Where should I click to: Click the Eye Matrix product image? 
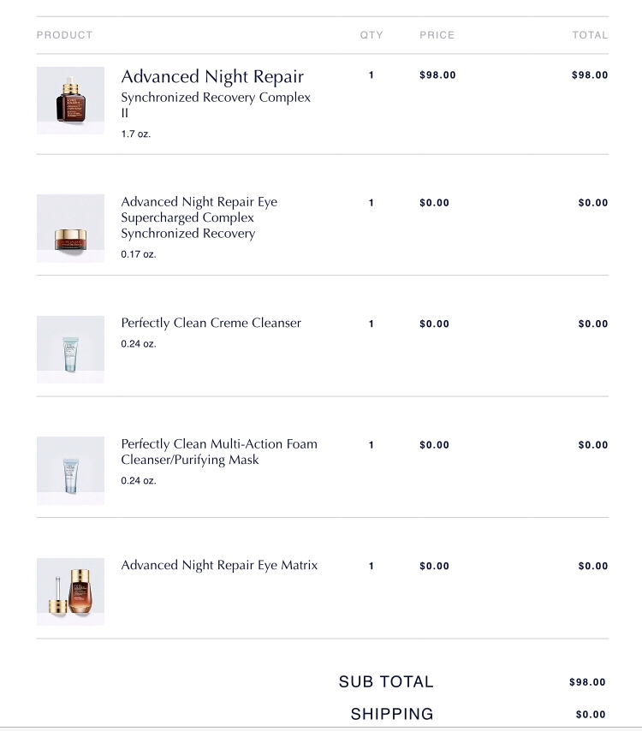tap(70, 591)
